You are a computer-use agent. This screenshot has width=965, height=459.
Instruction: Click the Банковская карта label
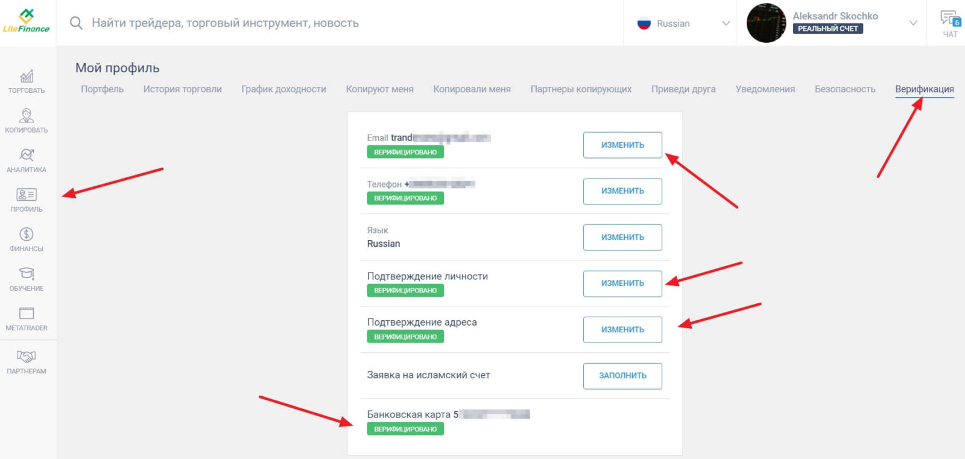pos(409,414)
